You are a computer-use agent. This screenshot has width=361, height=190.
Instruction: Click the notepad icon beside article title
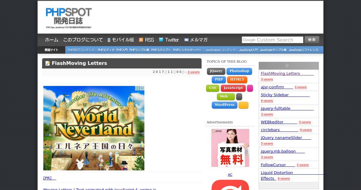coord(48,63)
